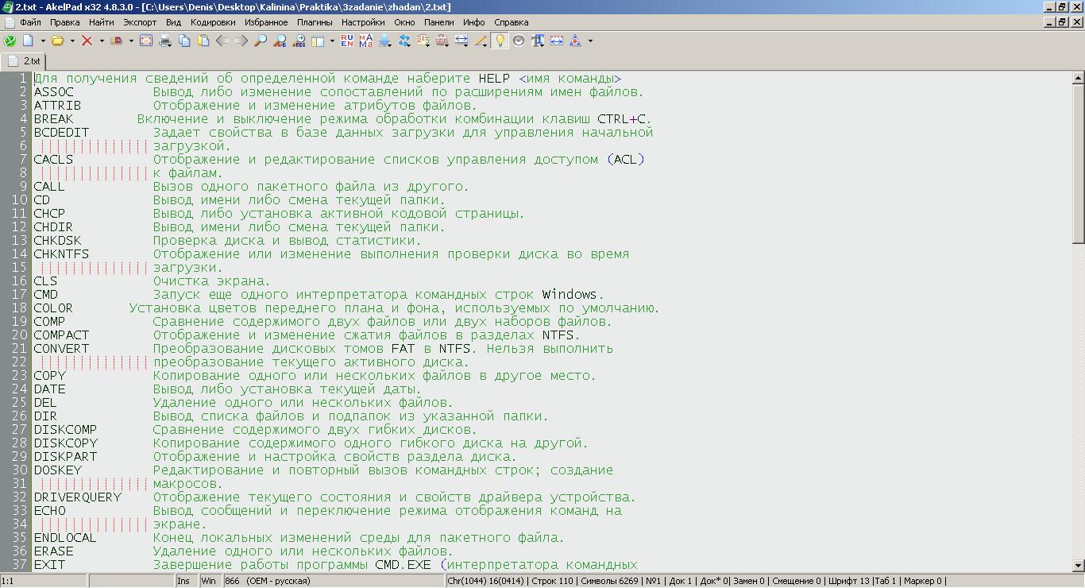
Task: Switch keyboard layout with the RU/EN icon
Action: [347, 41]
